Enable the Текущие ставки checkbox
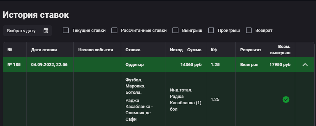 [66, 30]
